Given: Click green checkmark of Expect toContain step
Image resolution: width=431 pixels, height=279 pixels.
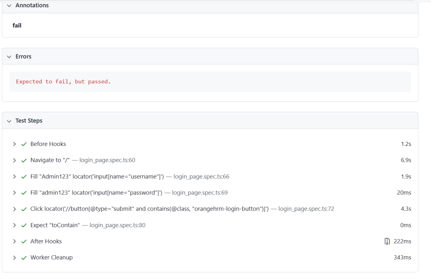Looking at the screenshot, I should 24,225.
